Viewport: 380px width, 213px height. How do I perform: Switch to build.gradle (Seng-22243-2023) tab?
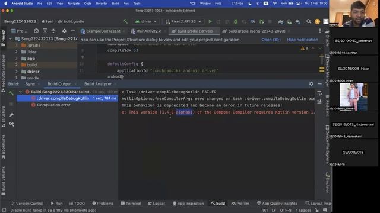pyautogui.click(x=256, y=31)
